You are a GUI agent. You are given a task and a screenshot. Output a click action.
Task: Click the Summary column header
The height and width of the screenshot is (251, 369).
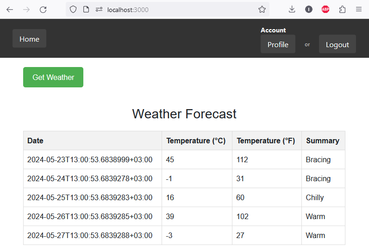pyautogui.click(x=323, y=141)
